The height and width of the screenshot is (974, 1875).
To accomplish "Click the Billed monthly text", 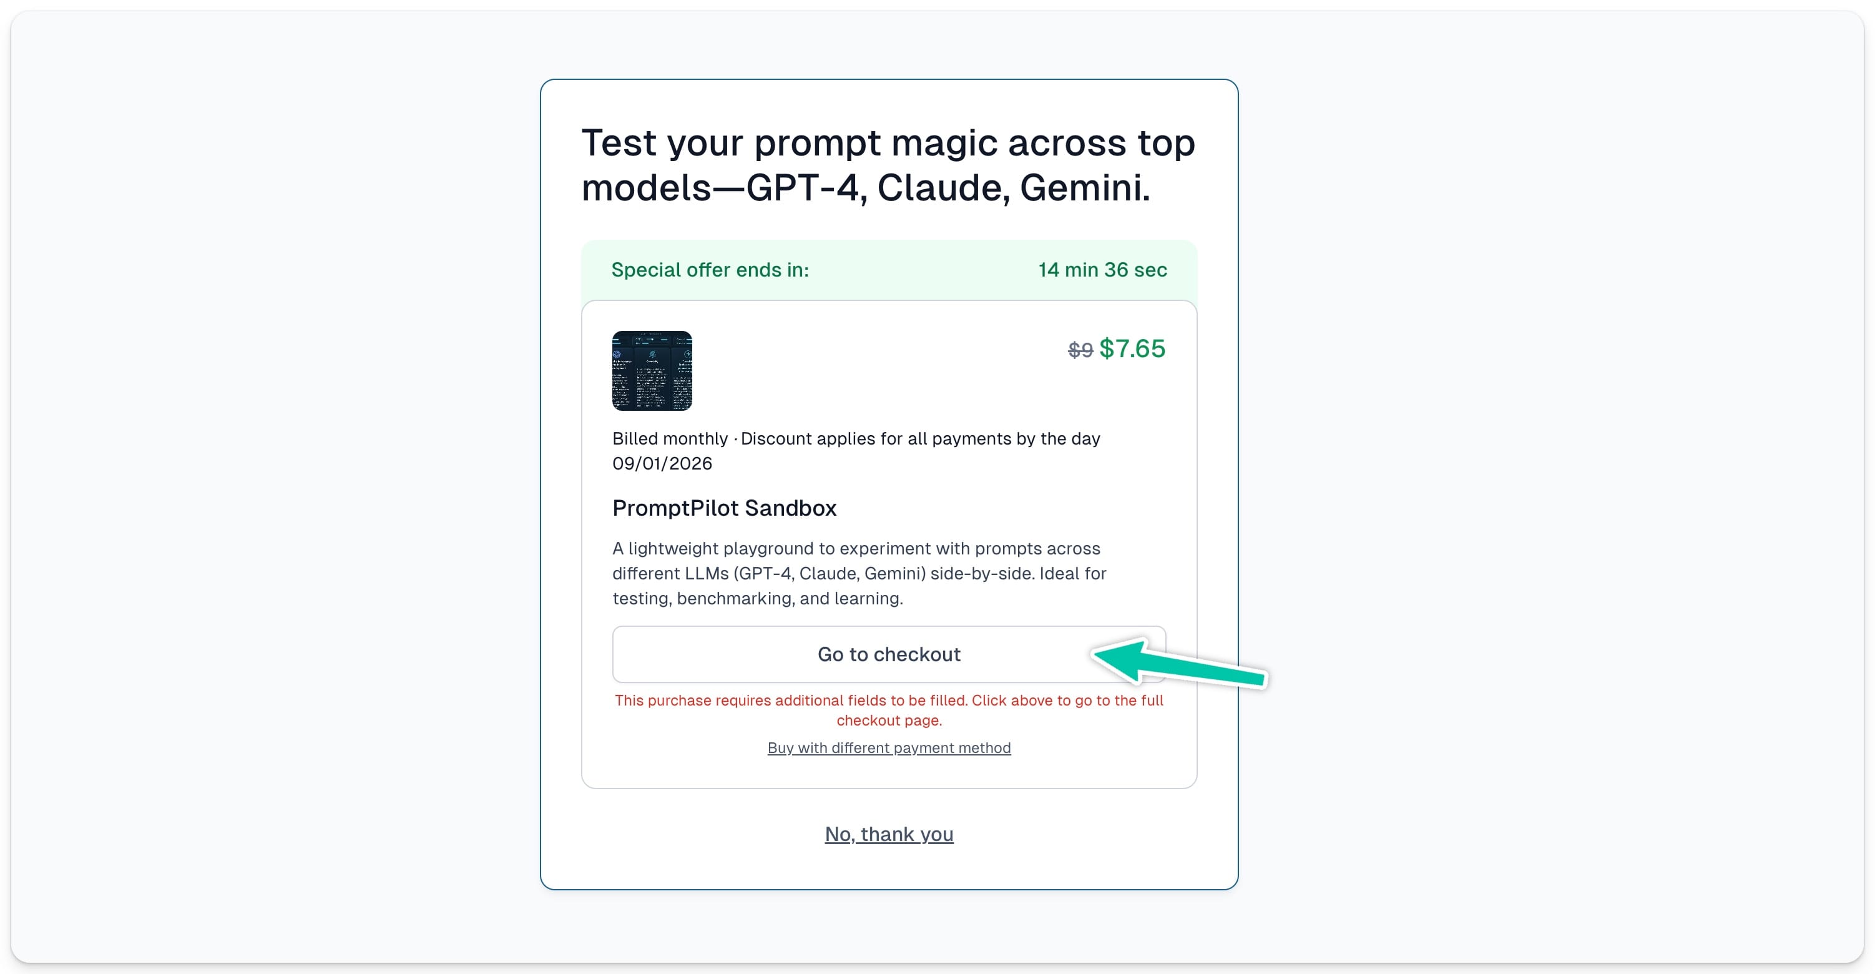I will 670,438.
